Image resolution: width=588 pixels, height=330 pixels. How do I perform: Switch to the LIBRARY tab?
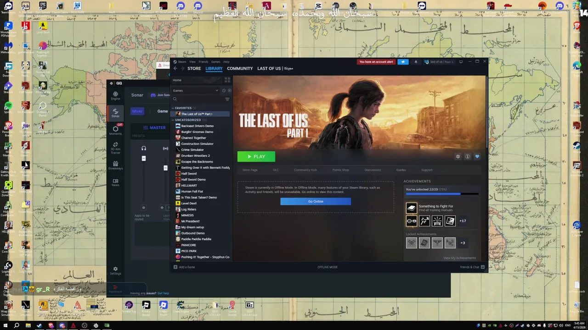click(x=214, y=68)
